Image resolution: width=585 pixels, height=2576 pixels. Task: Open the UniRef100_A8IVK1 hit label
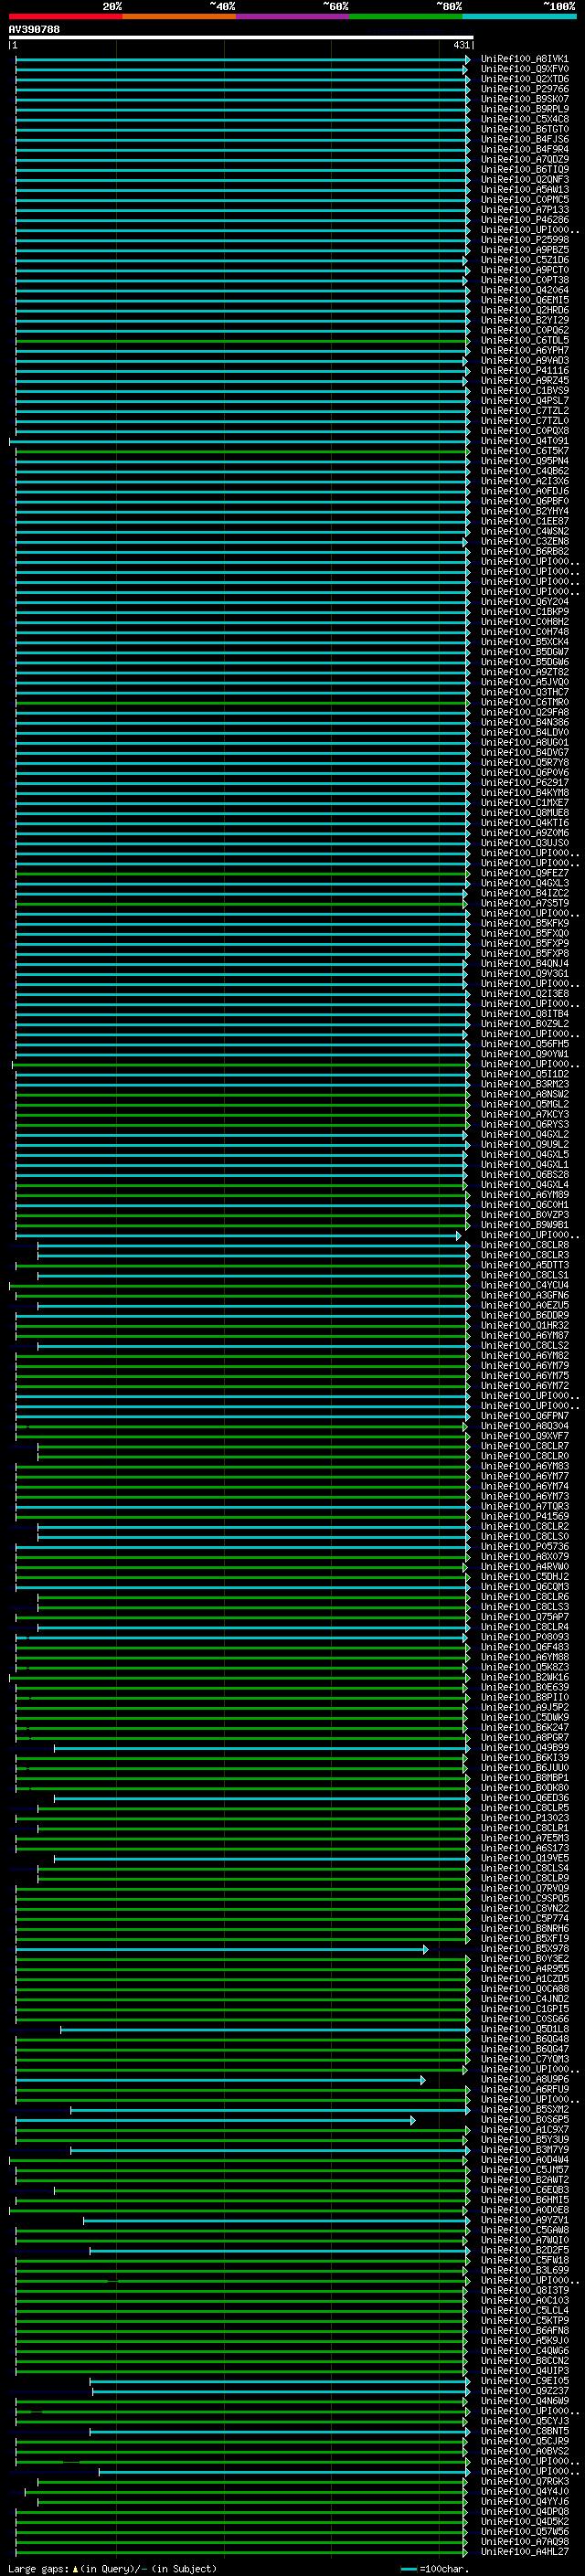click(x=524, y=59)
